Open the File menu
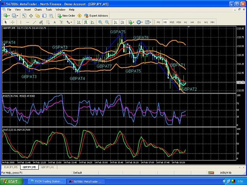This screenshot has height=185, width=247. (9, 9)
